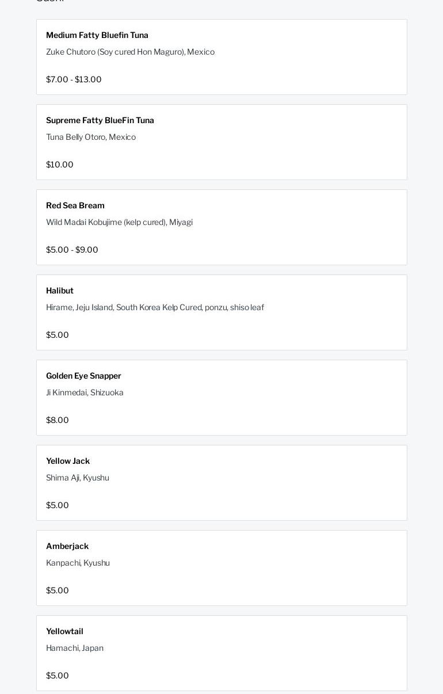Open the Red Sea Bream menu item
This screenshot has width=443, height=694.
coord(75,206)
